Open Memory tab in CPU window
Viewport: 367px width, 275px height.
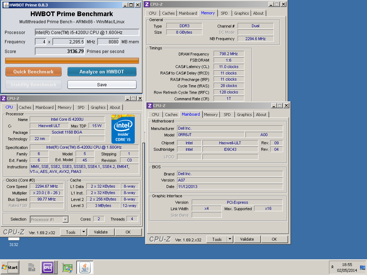65,107
